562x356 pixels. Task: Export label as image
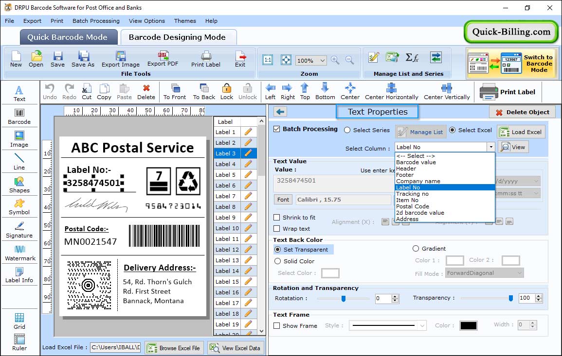coord(121,59)
